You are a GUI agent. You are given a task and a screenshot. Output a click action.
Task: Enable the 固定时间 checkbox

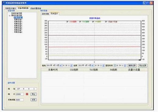pyautogui.click(x=115, y=65)
